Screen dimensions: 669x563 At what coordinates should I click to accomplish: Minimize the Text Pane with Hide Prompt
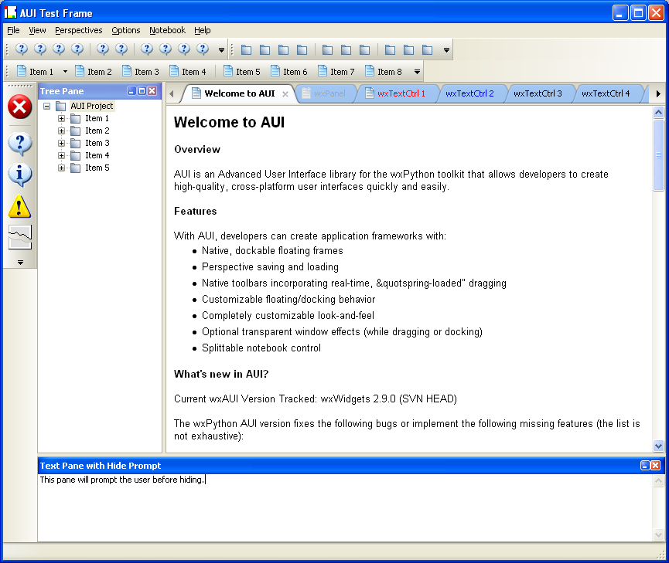pos(645,466)
